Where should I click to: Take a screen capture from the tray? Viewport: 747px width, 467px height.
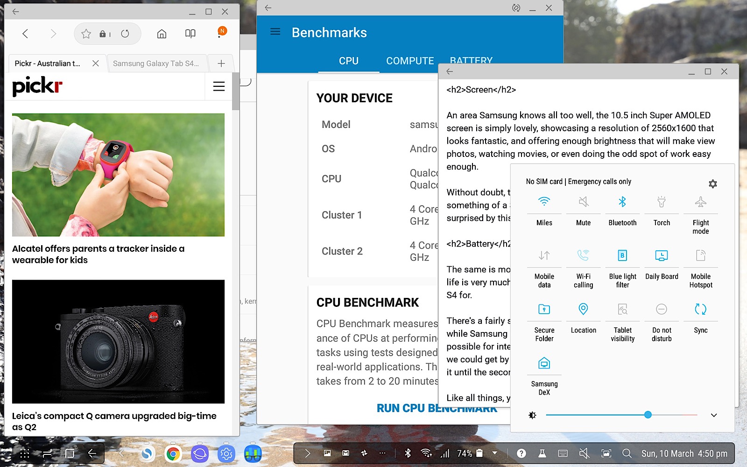606,453
